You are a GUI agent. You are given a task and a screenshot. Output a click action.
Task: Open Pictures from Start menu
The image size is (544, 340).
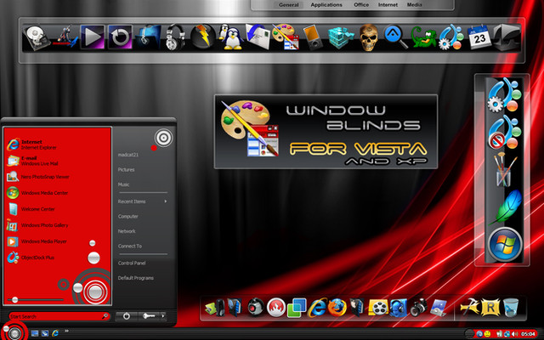tap(126, 170)
